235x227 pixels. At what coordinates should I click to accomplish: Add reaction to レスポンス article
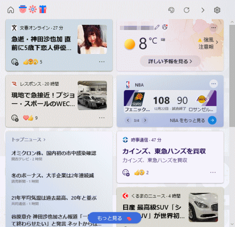[15, 118]
